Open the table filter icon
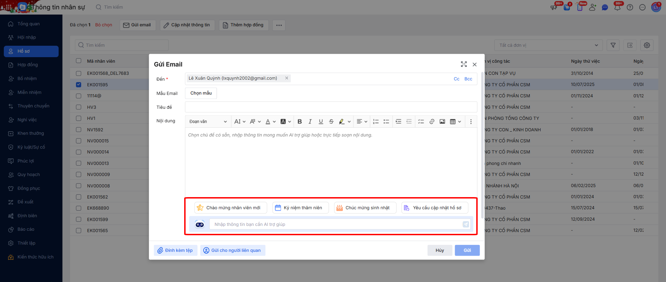Screen dimensions: 666x282 (613, 45)
